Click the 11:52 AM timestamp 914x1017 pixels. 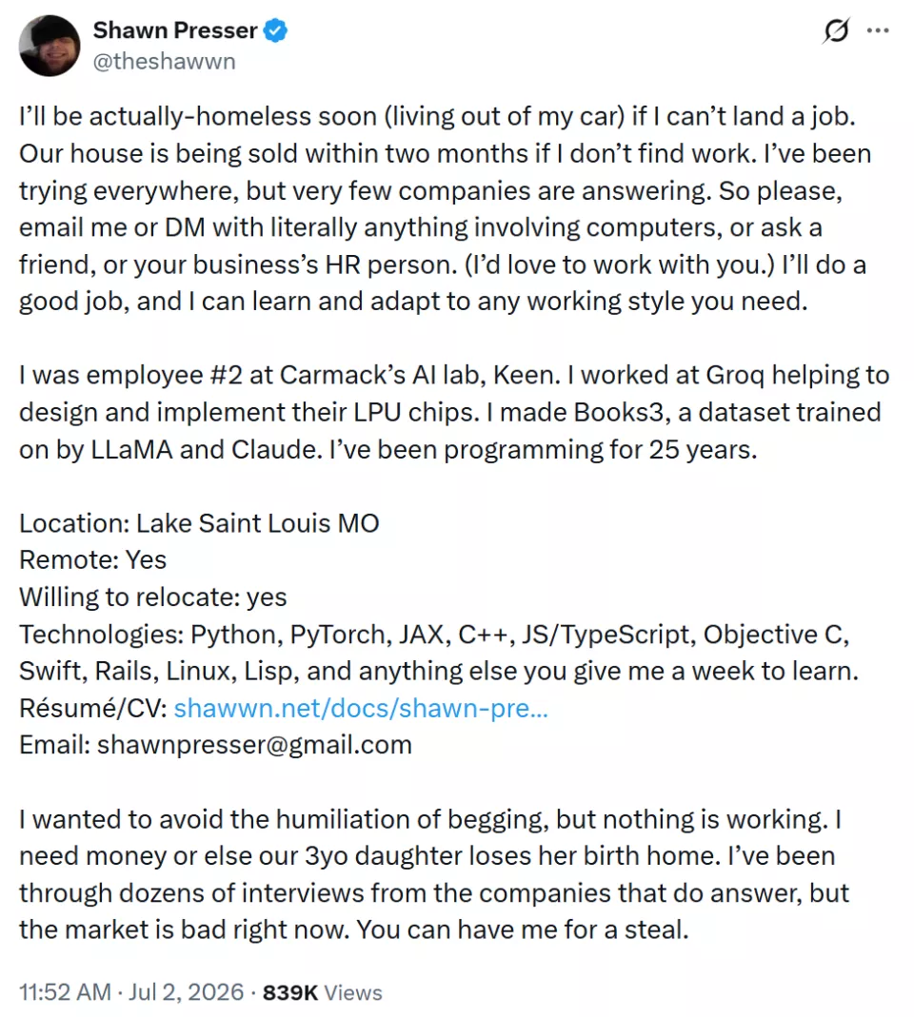click(65, 992)
